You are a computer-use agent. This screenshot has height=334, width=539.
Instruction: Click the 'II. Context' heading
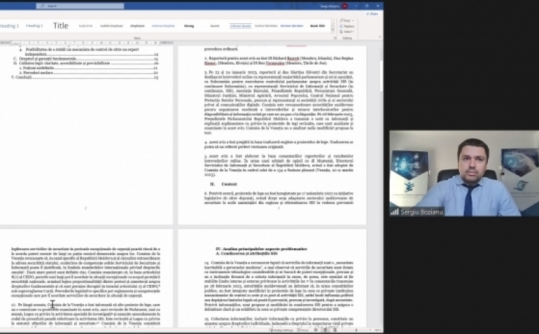click(x=223, y=184)
